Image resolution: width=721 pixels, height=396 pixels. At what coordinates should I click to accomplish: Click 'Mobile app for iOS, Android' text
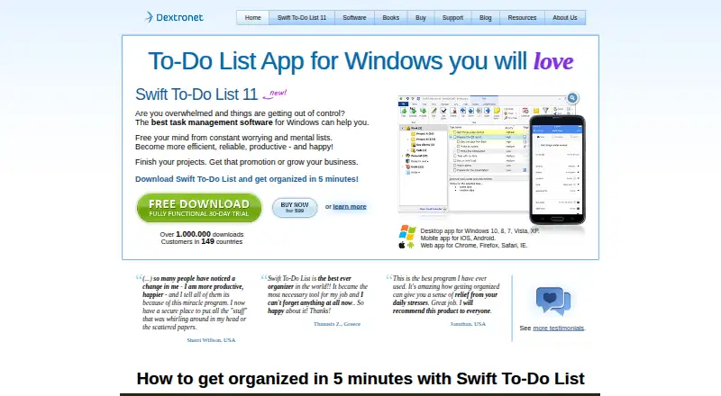coord(458,238)
